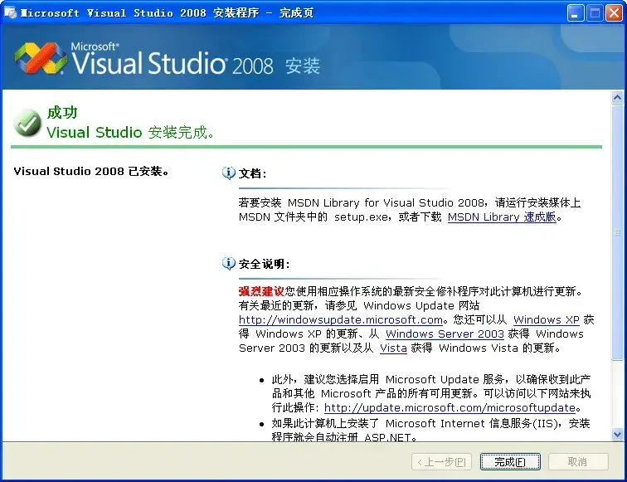Screen dimensions: 627x482
Task: Click the green success checkmark icon
Action: click(x=27, y=123)
